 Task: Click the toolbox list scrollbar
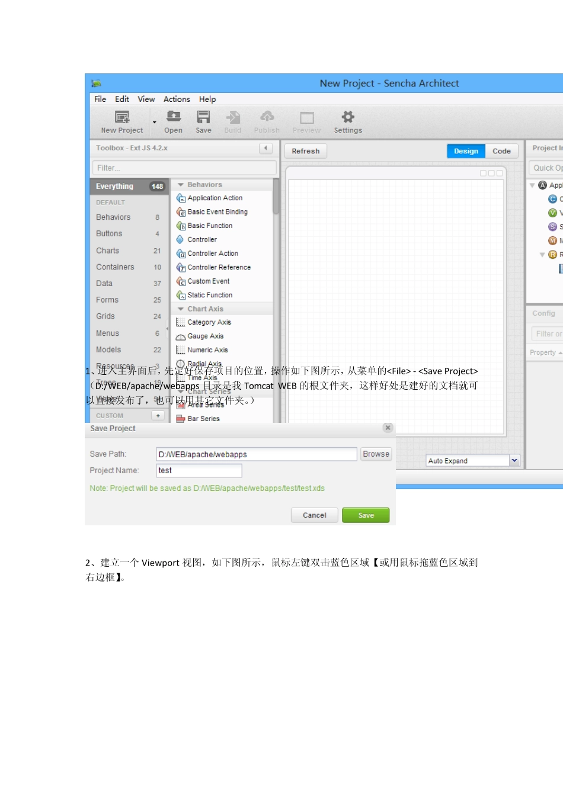[276, 196]
